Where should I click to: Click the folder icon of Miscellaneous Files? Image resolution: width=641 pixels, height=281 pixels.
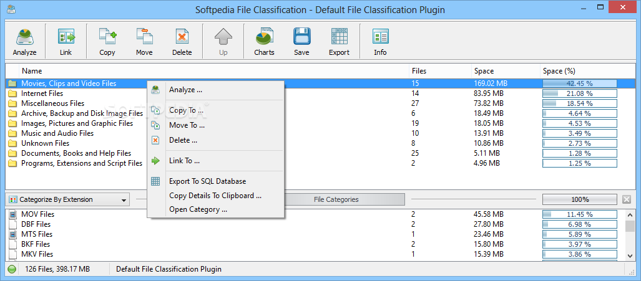[12, 103]
